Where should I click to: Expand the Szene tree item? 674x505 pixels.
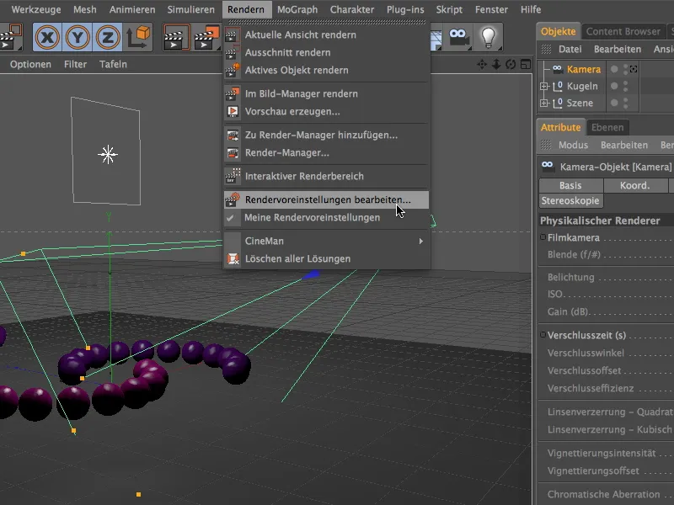click(x=544, y=103)
